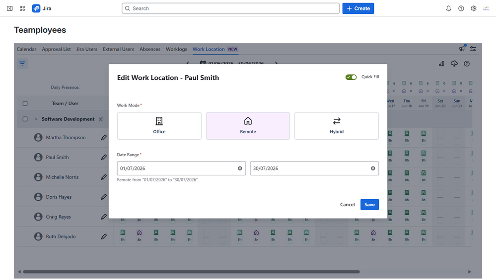Click Ruth Delgado's name
496x280 pixels.
(x=61, y=236)
